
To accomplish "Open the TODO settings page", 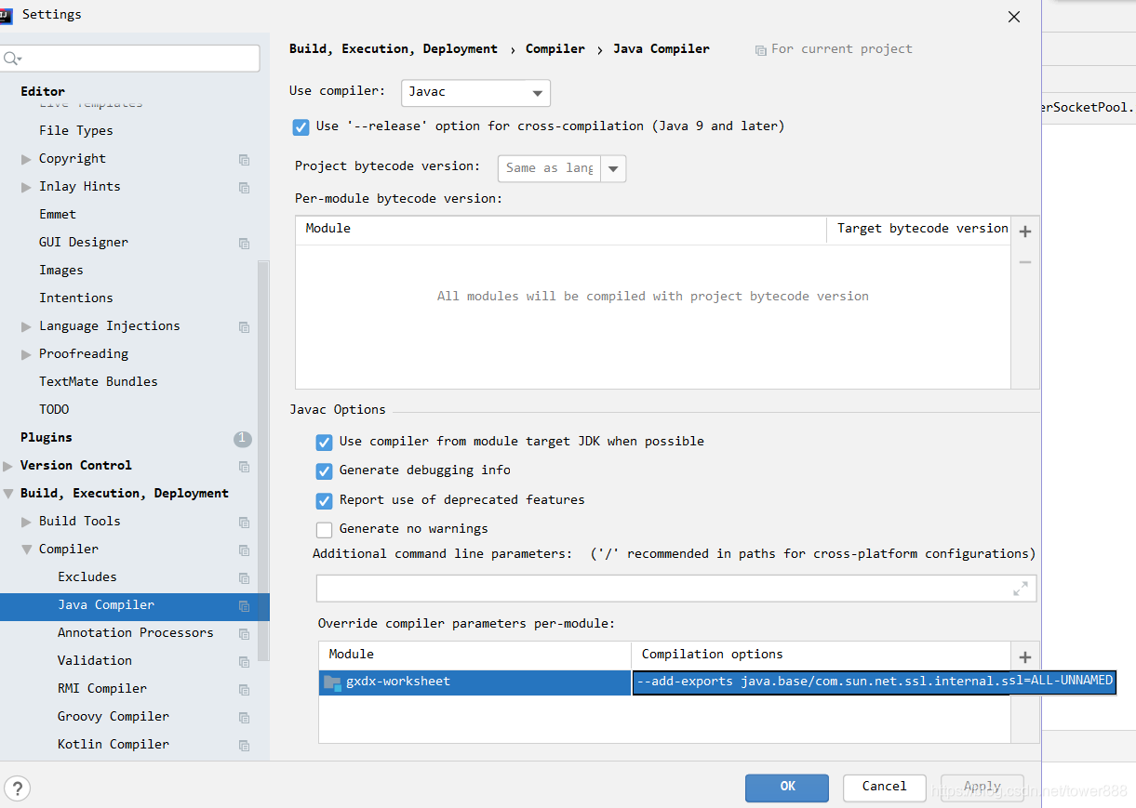I will 54,409.
